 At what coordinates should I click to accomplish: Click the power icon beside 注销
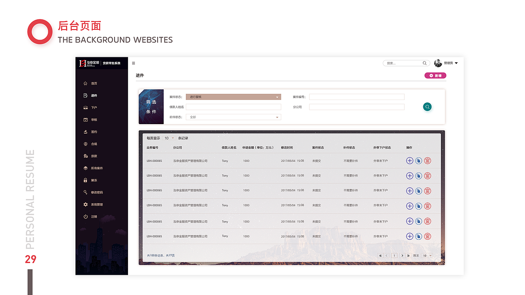85,216
